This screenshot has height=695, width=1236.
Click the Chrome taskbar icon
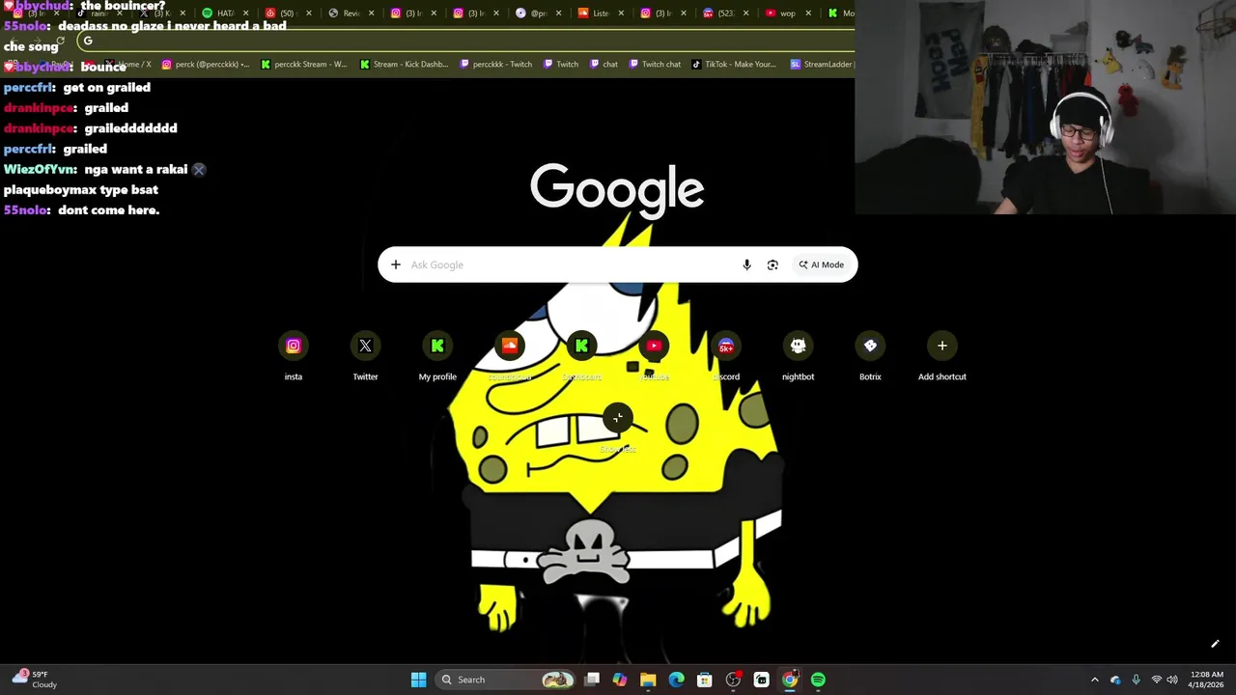click(x=790, y=680)
